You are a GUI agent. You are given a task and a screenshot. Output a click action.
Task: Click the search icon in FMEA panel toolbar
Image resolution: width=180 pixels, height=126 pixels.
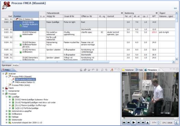(103, 70)
